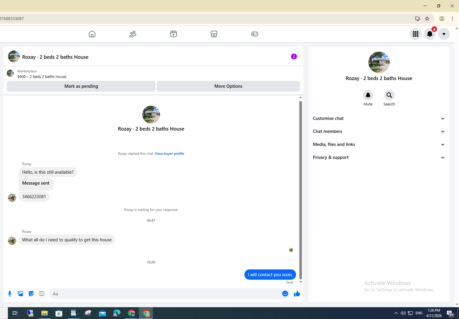Click the ENG language indicator
459x319 pixels.
419,313
